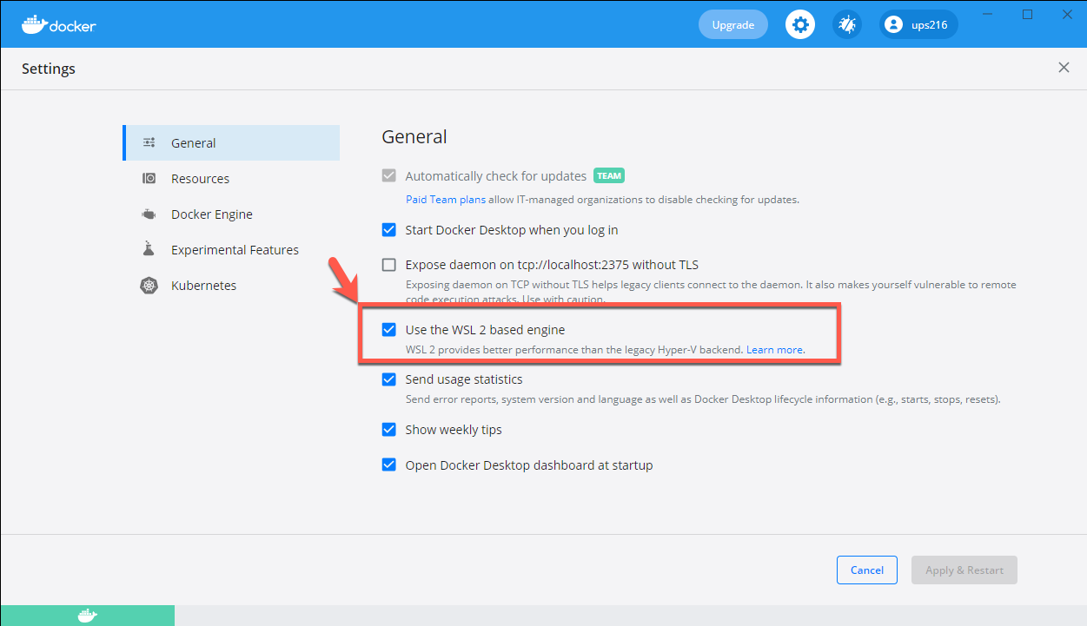Open troubleshoot bug icon
Viewport: 1087px width, 626px height.
(847, 24)
